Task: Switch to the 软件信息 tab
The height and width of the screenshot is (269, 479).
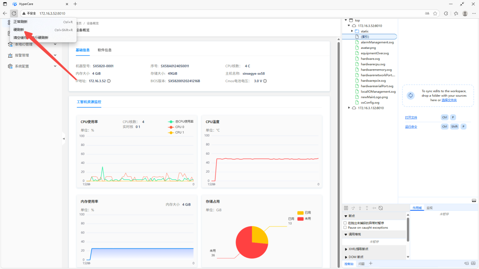Action: [x=105, y=50]
